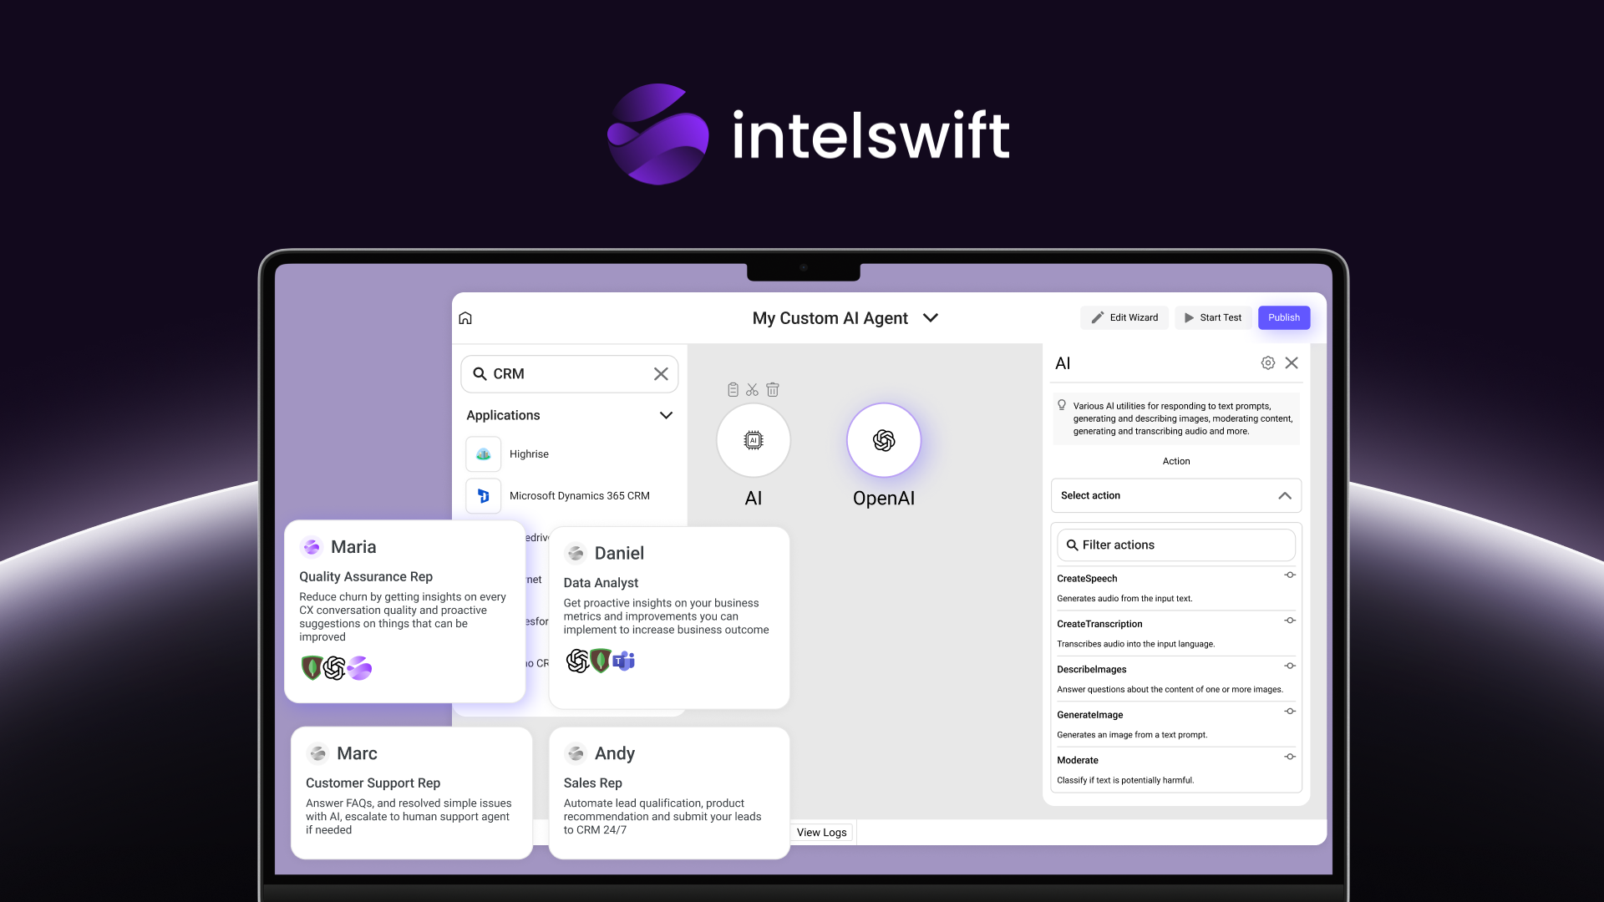This screenshot has width=1604, height=902.
Task: Click the Filter actions search field
Action: tap(1175, 545)
